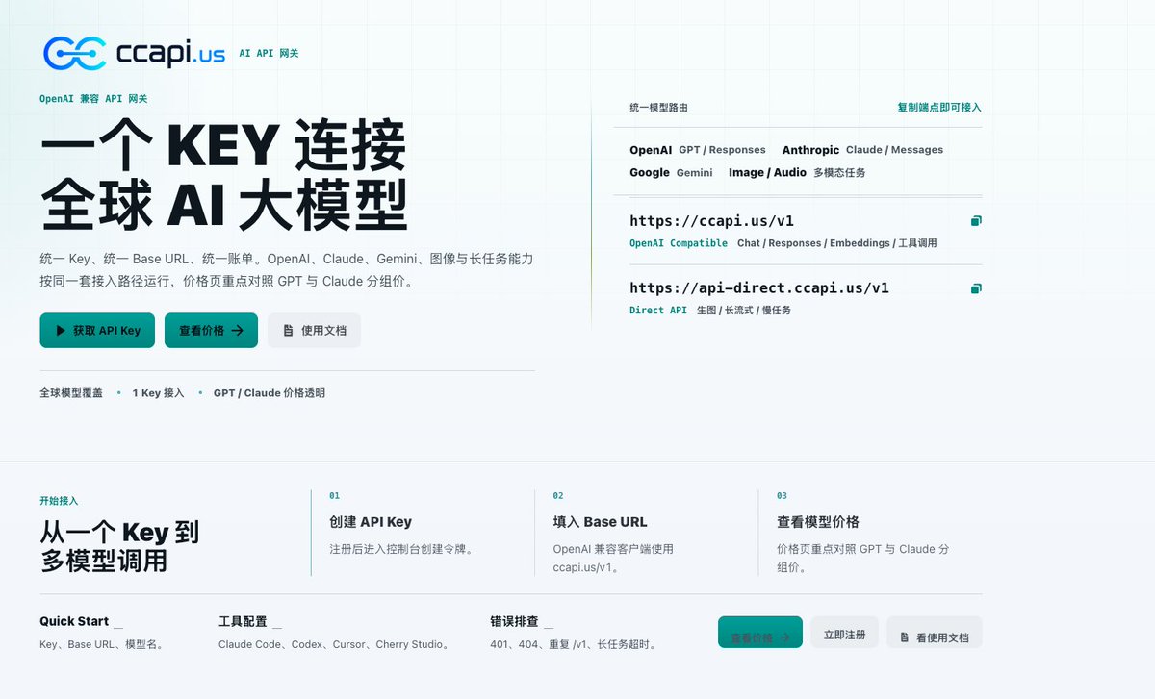Select the https://ccapi.us/v1 URL text
1155x699 pixels.
pos(711,221)
